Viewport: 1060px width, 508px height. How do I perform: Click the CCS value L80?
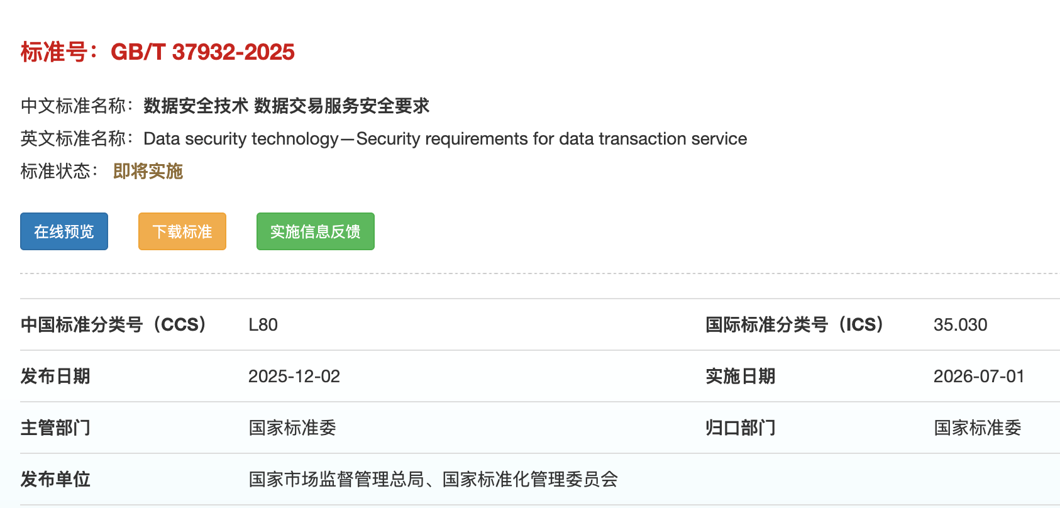pyautogui.click(x=263, y=325)
